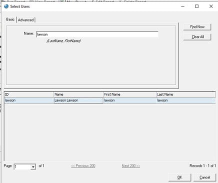Switch to the Advanced tab
This screenshot has height=183, width=218.
pyautogui.click(x=26, y=20)
